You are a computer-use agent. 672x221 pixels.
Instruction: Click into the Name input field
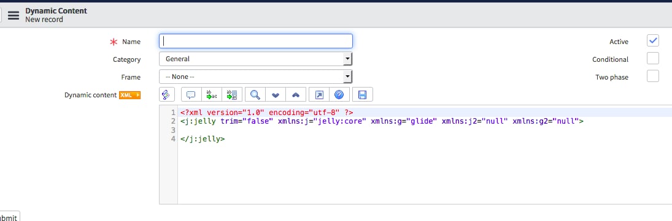click(x=256, y=41)
